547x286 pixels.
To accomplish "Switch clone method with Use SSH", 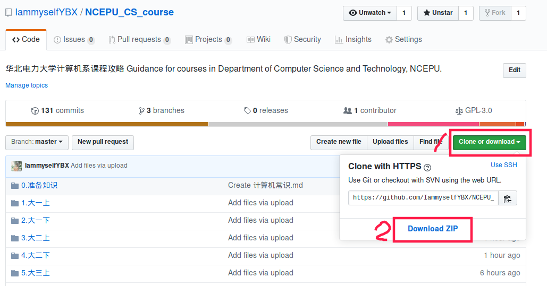I will [x=504, y=165].
